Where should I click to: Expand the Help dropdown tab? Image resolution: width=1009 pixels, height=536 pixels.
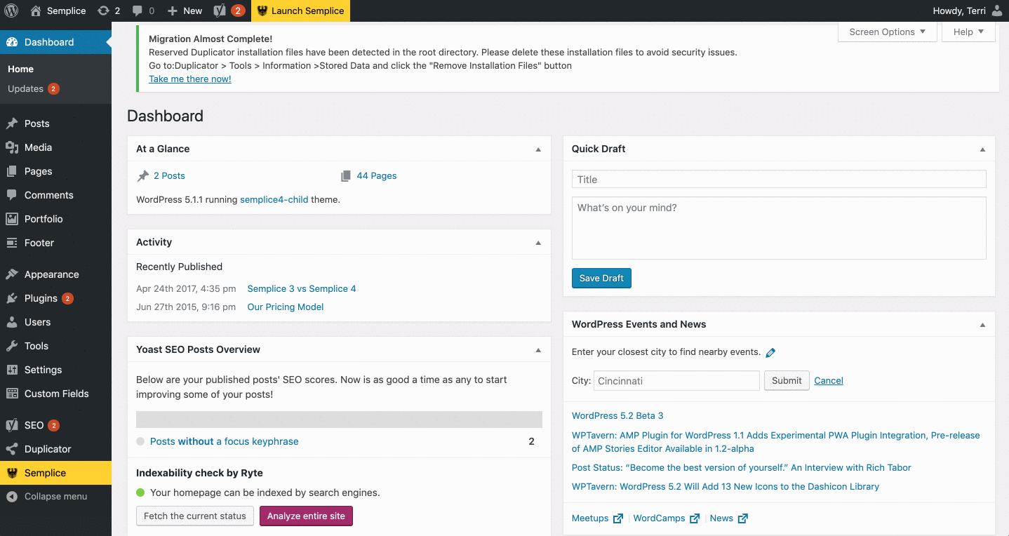coord(968,32)
